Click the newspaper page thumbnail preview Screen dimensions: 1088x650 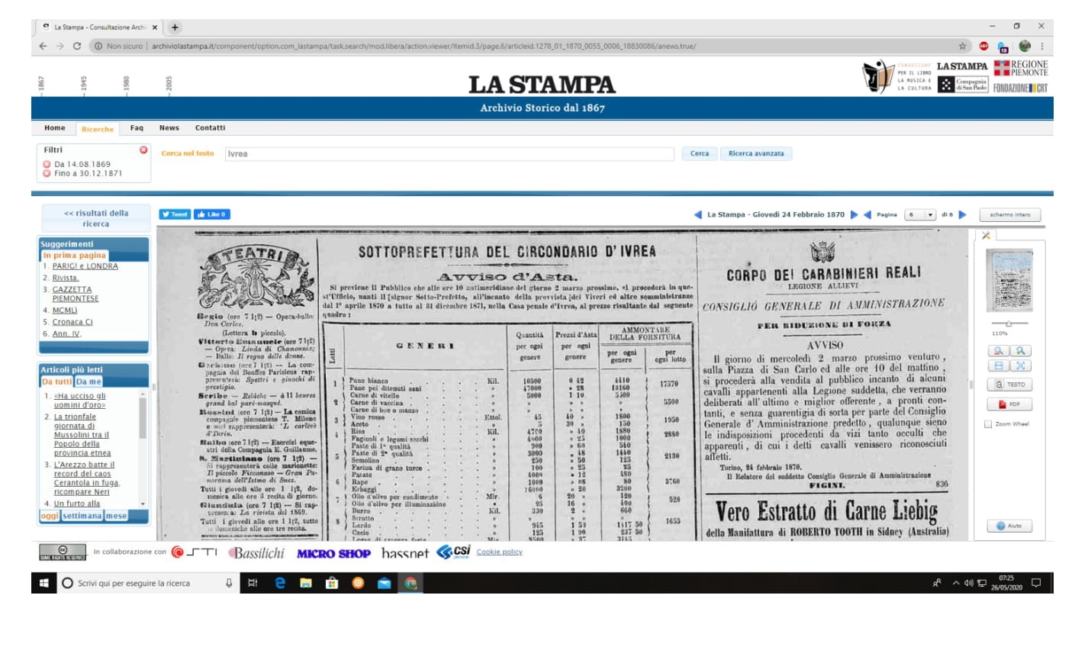pyautogui.click(x=1009, y=281)
